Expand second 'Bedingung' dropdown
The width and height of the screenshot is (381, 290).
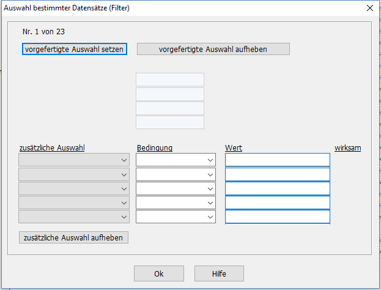[x=176, y=174]
